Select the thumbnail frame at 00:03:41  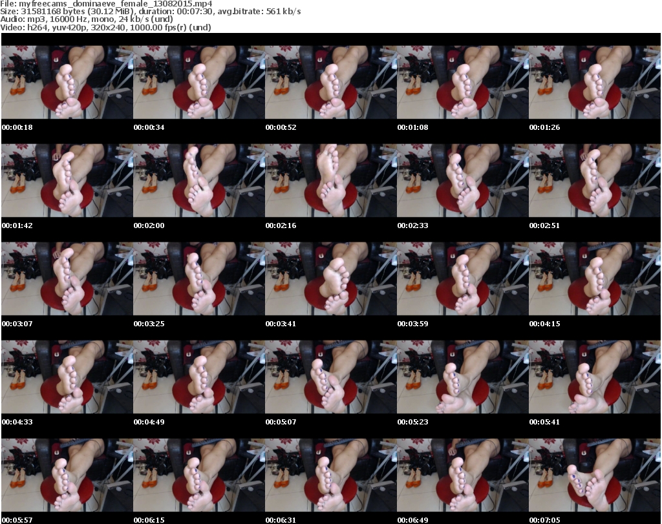331,279
